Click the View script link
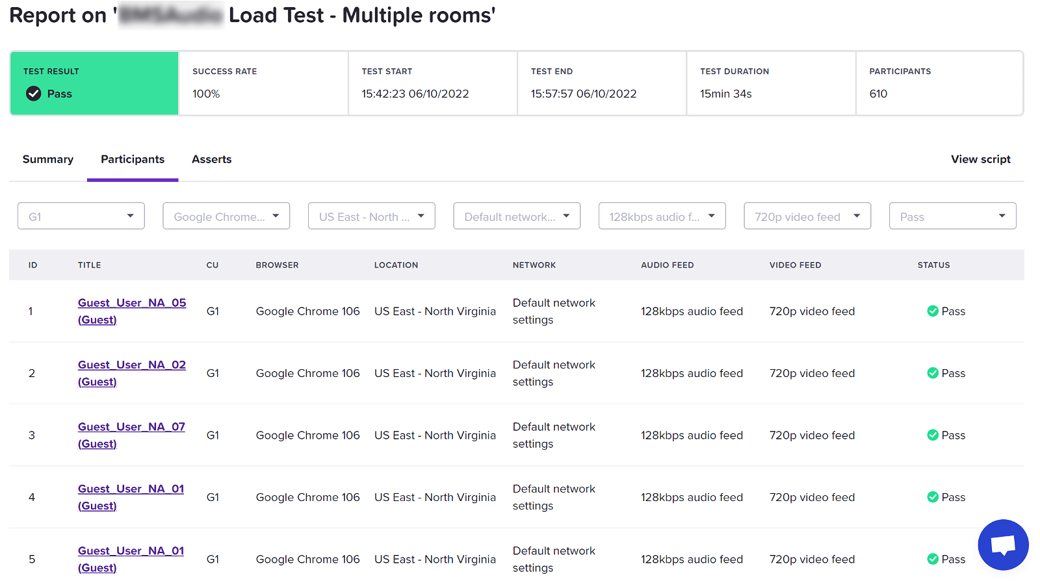The image size is (1040, 581). [980, 159]
